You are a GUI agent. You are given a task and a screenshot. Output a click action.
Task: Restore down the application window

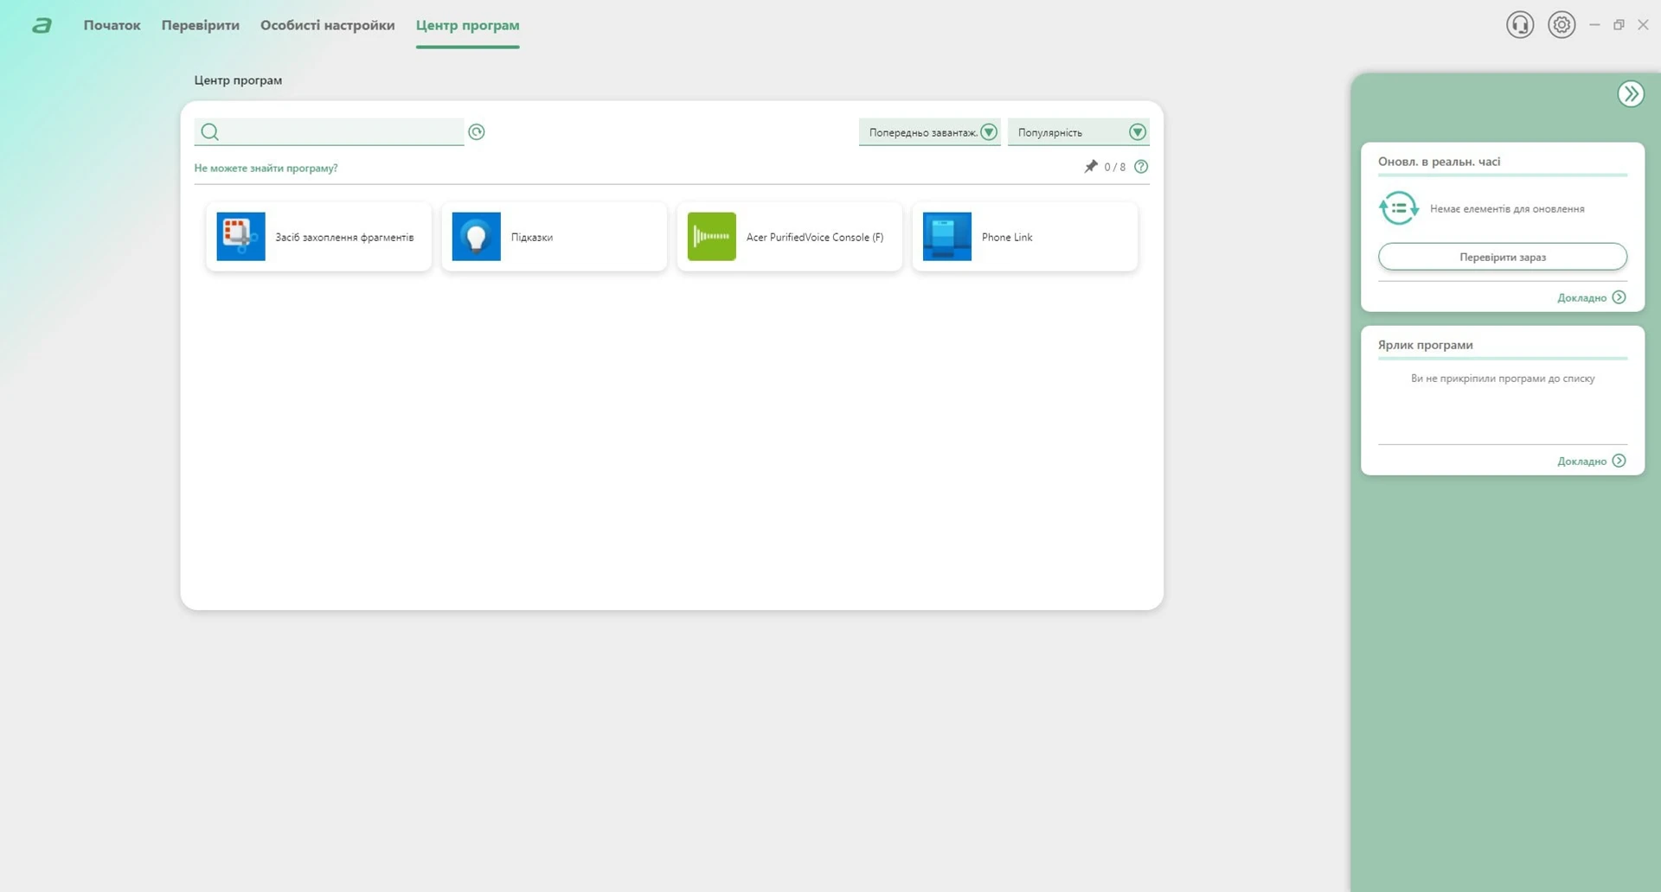tap(1619, 25)
